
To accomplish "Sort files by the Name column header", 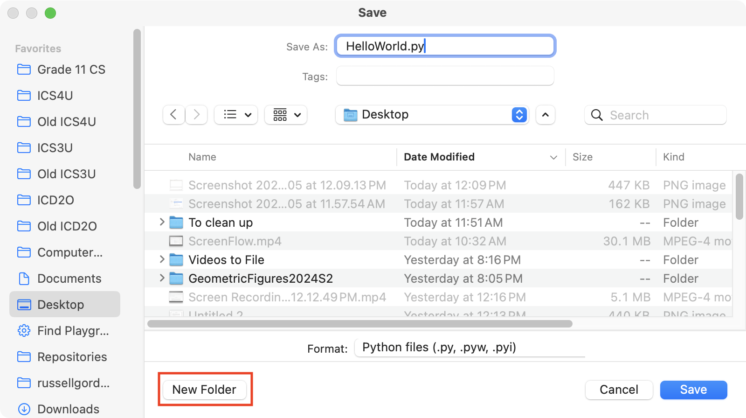I will [202, 157].
